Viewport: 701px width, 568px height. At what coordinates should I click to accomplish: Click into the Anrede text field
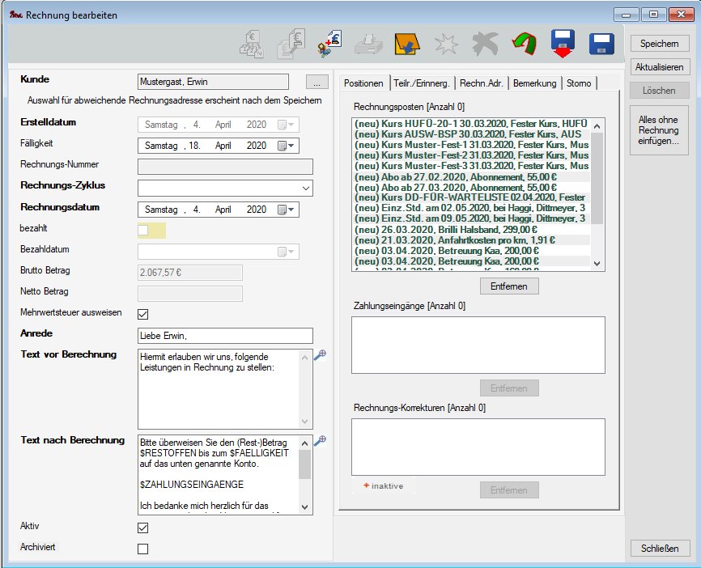225,335
